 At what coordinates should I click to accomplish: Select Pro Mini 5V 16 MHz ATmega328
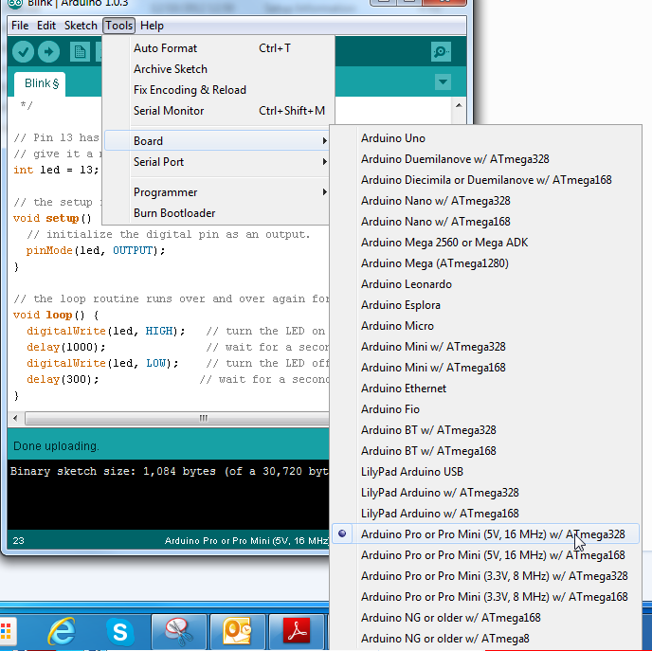click(x=485, y=533)
